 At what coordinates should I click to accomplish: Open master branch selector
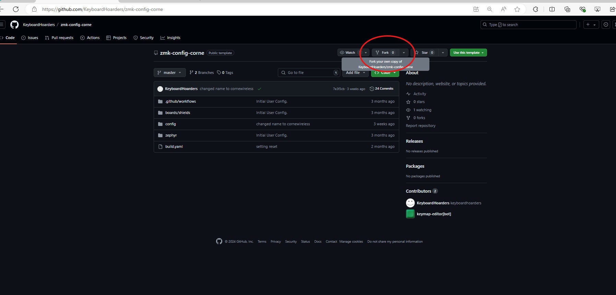(169, 73)
